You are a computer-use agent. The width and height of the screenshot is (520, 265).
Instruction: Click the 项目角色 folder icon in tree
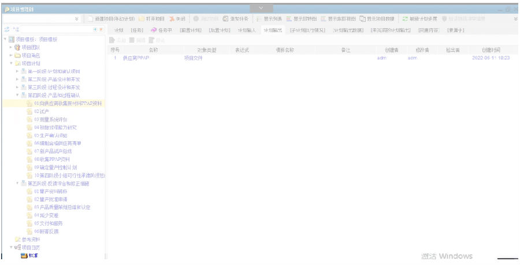tap(17, 55)
